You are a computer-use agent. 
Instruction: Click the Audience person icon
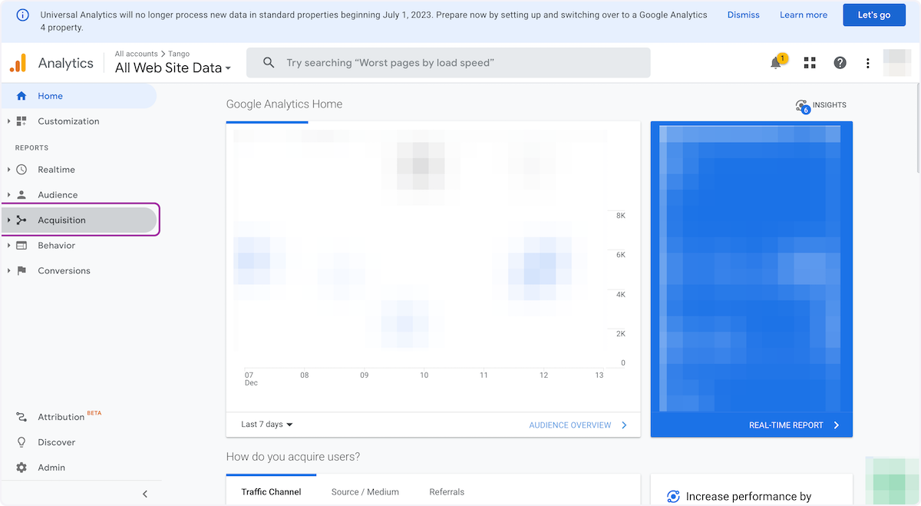pyautogui.click(x=21, y=195)
